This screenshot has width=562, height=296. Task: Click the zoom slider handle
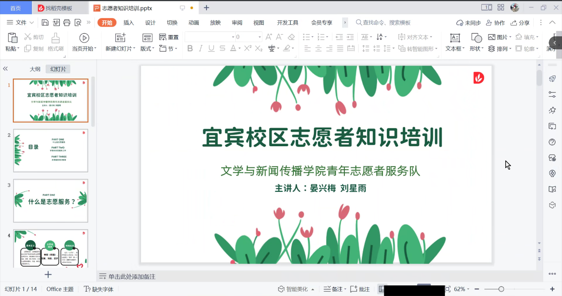(501, 289)
